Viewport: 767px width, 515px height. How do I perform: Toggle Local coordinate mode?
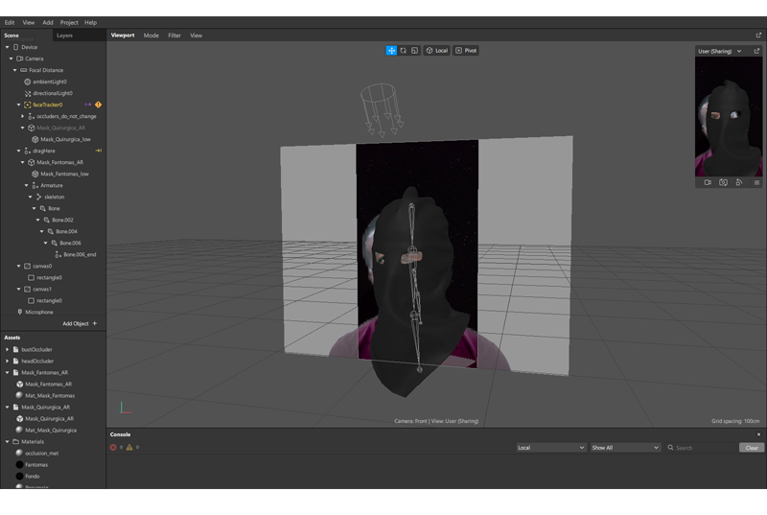pos(437,51)
